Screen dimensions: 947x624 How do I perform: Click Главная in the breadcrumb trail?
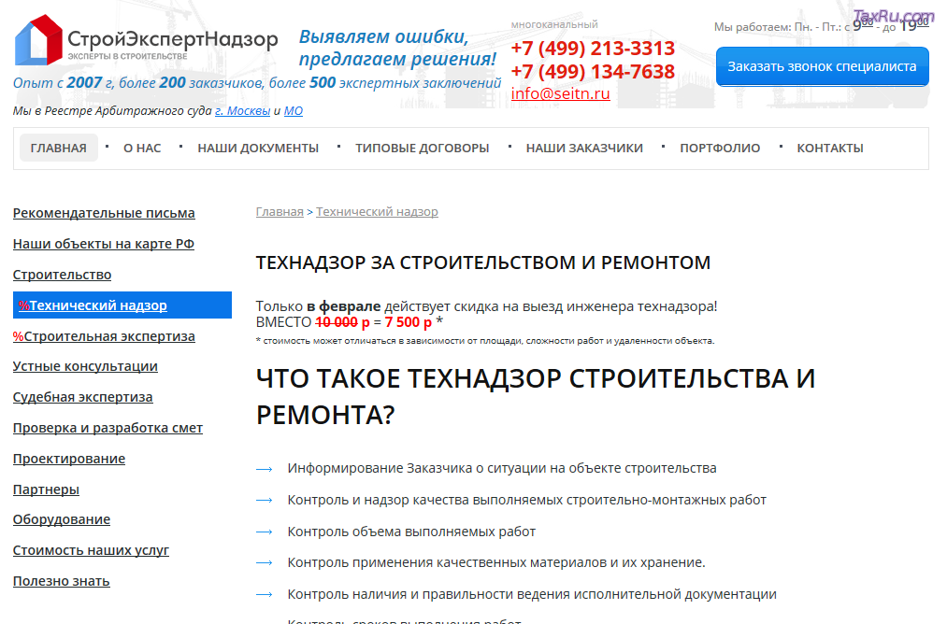tap(280, 212)
